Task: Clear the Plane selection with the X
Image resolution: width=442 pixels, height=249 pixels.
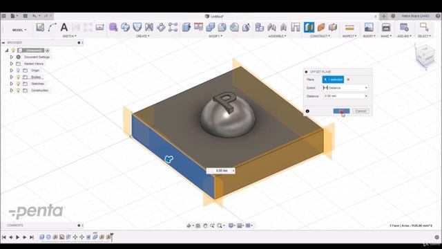Action: tap(348, 80)
